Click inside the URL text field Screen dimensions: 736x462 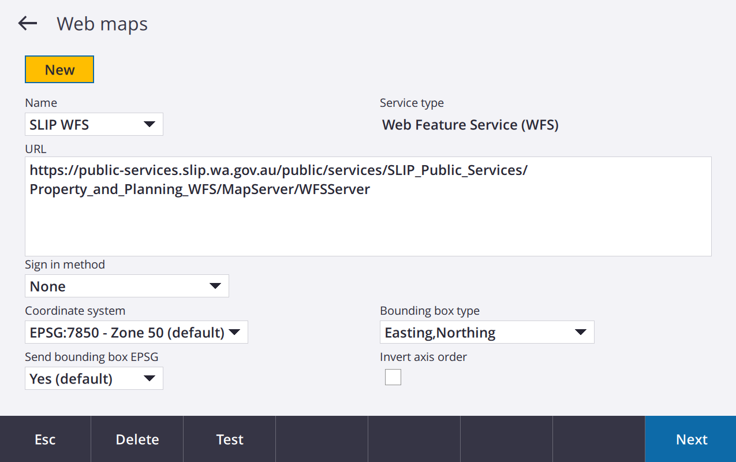[368, 206]
